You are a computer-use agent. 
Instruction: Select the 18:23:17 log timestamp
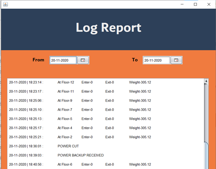pos(26,91)
